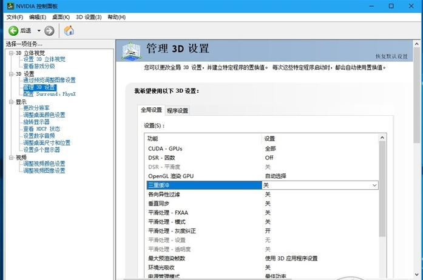Open 调整桌面颜色设置 task
This screenshot has height=280, width=423.
[x=44, y=115]
